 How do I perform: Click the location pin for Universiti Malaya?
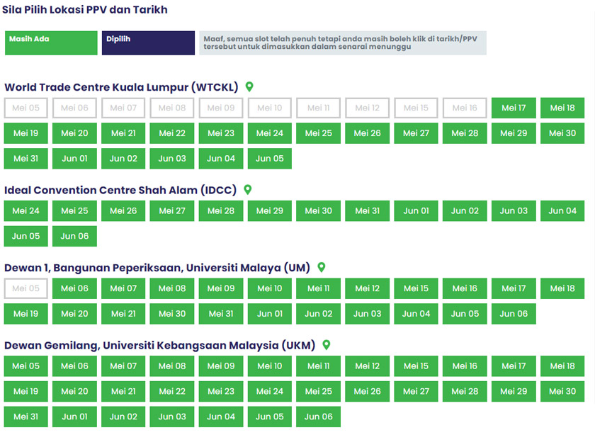coord(321,268)
